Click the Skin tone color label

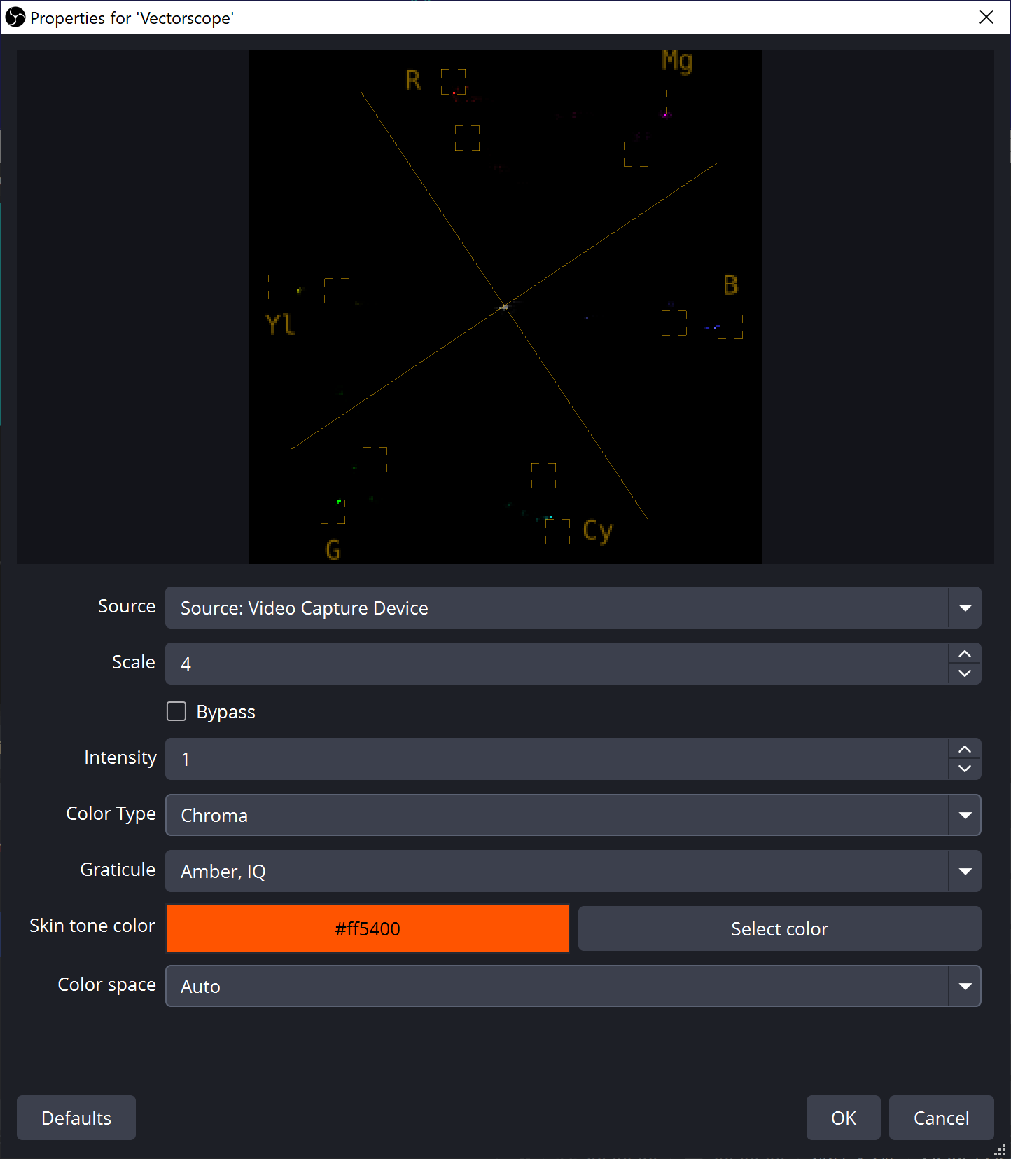[x=92, y=926]
